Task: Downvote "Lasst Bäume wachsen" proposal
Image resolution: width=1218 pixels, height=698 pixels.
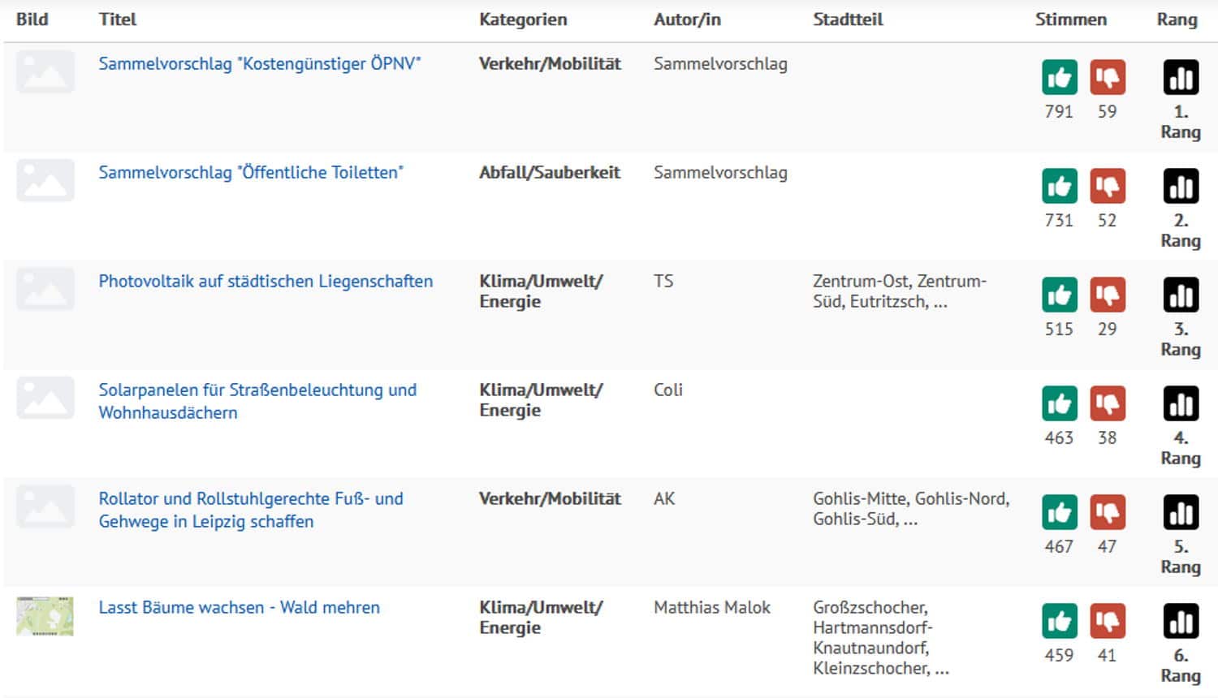Action: click(x=1108, y=622)
